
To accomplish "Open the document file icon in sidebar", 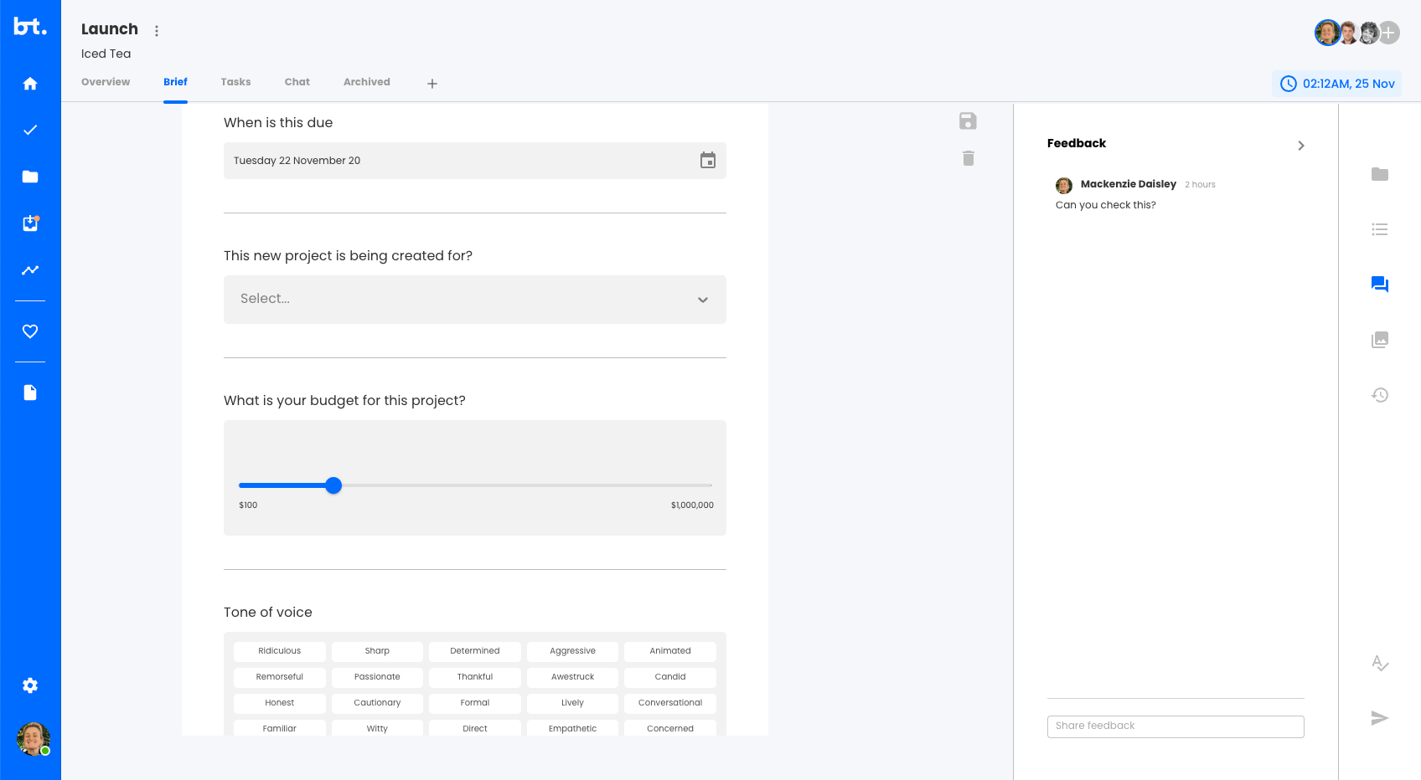I will click(x=30, y=393).
